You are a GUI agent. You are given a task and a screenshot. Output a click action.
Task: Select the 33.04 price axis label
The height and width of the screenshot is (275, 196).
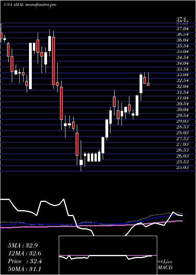[183, 75]
